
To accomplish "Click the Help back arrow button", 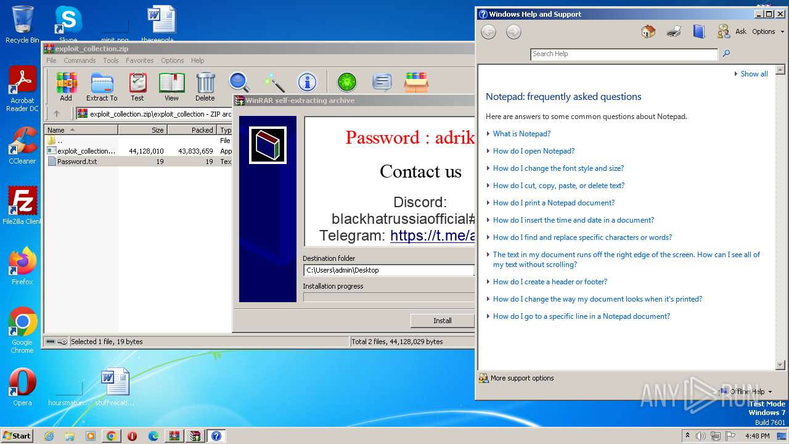I will tap(488, 32).
